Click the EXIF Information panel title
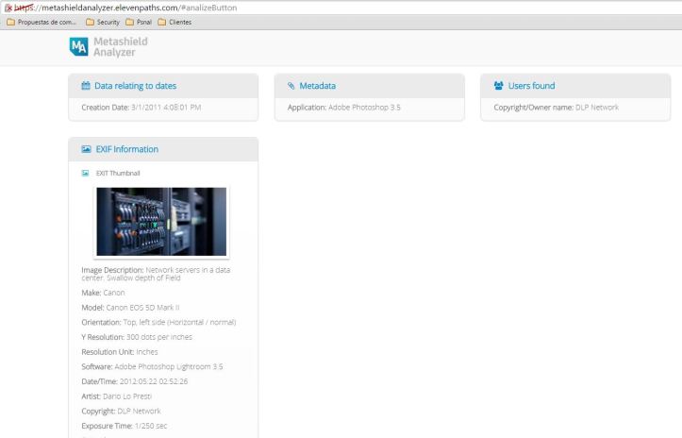Screen dimensions: 682x438 (126, 149)
